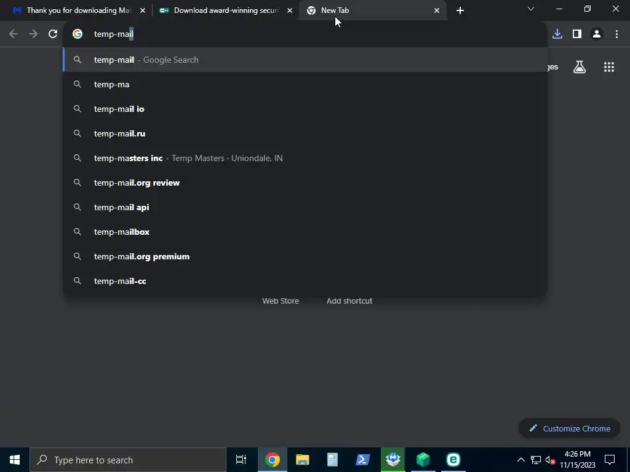Click the Google icon in the address bar

pyautogui.click(x=78, y=34)
